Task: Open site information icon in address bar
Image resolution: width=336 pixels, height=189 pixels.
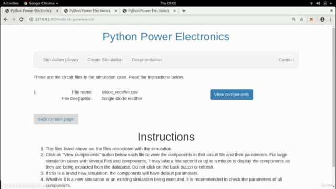Action: [31, 19]
